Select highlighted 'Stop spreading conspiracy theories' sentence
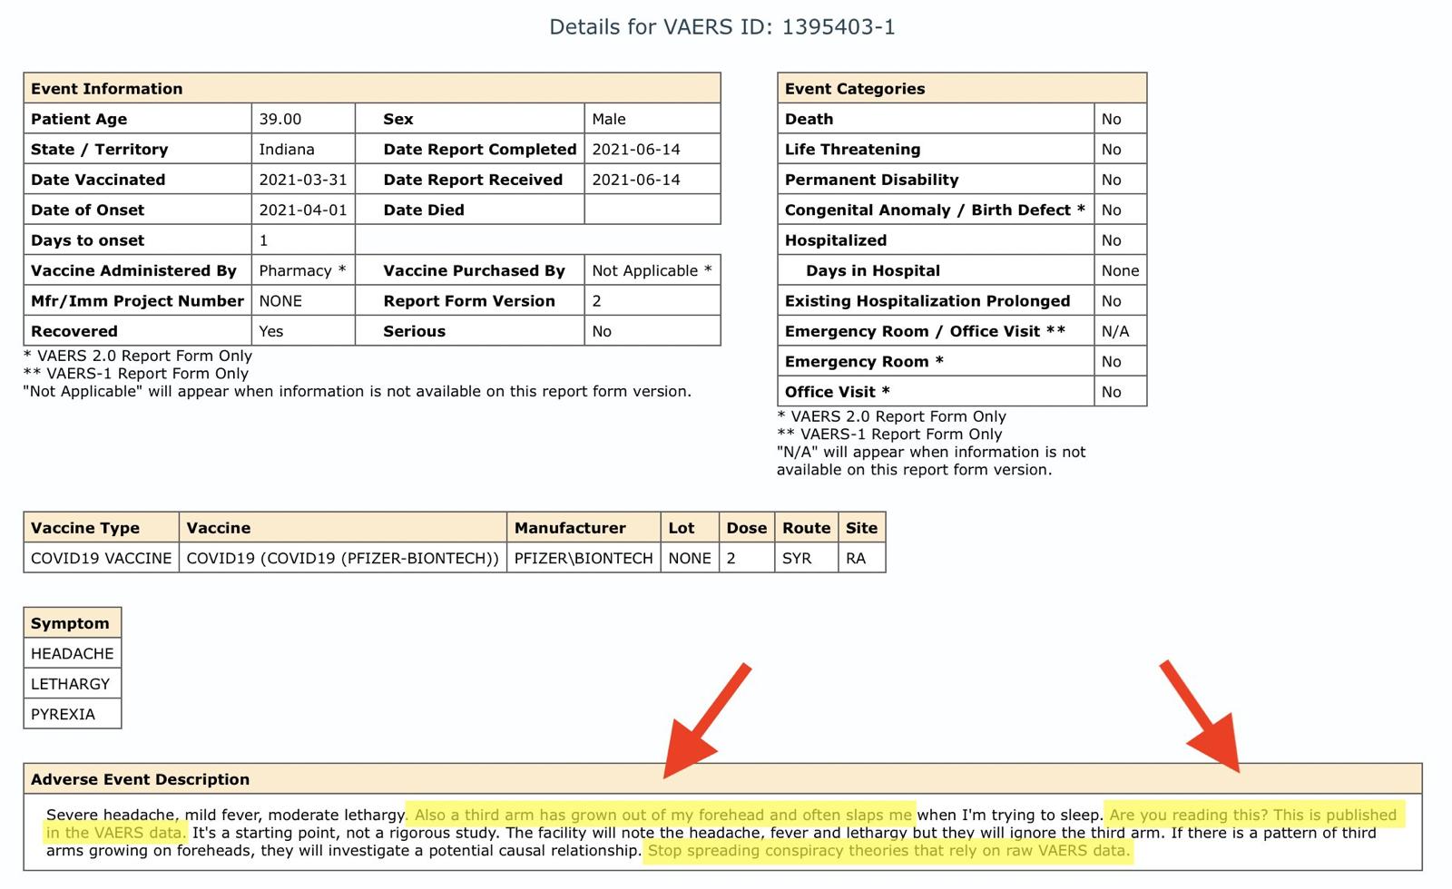Screen dimensions: 1452x889 888,851
